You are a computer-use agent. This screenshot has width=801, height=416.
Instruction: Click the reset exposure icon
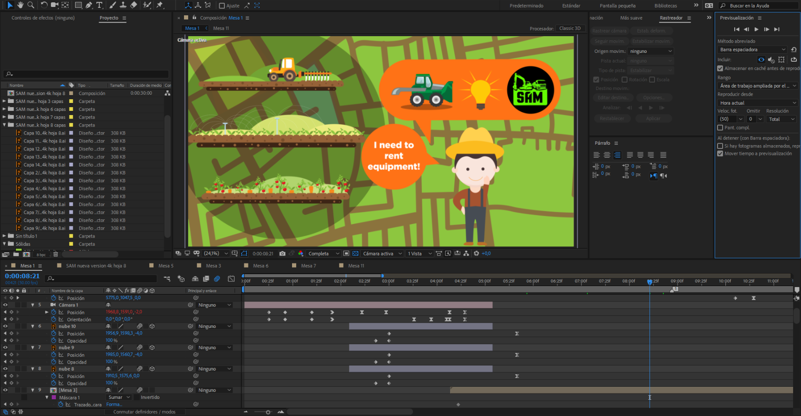476,254
